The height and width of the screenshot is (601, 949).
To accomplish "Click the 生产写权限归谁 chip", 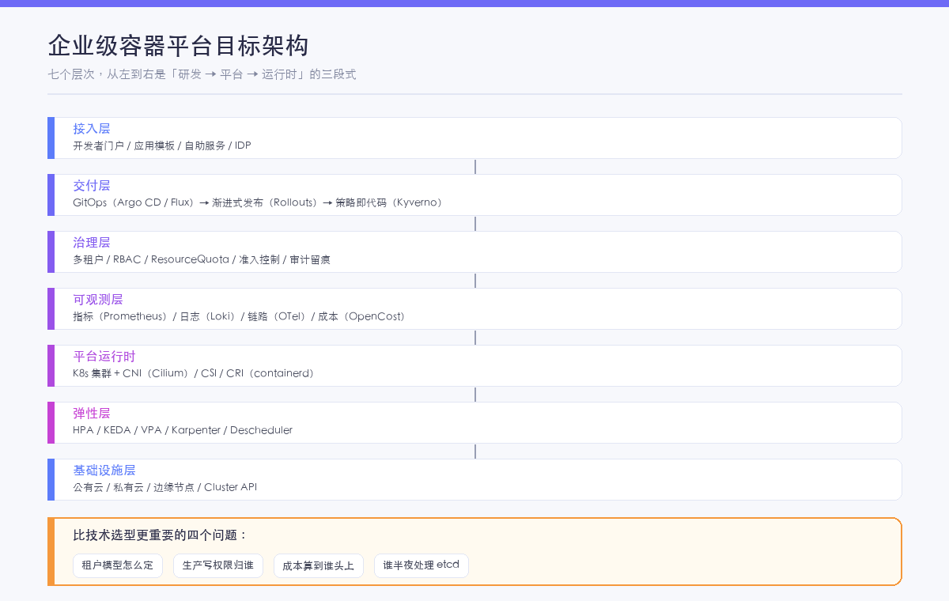I will coord(218,565).
